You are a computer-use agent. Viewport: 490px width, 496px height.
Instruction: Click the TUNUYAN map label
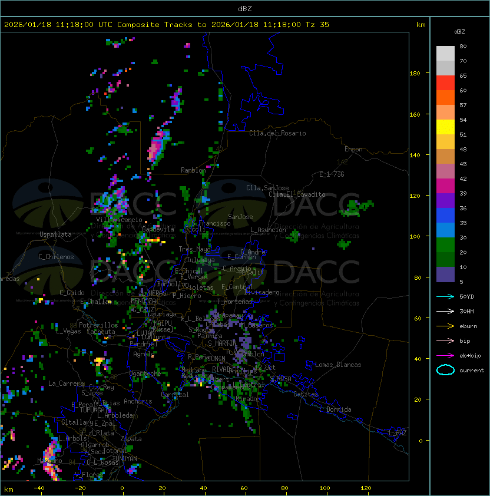(x=125, y=458)
